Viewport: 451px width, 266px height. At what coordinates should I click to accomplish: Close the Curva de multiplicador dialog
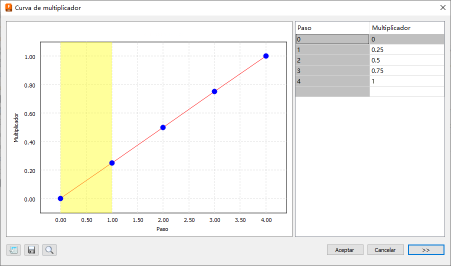tap(443, 8)
